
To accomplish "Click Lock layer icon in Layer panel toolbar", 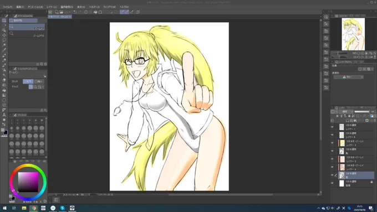I will (349, 116).
